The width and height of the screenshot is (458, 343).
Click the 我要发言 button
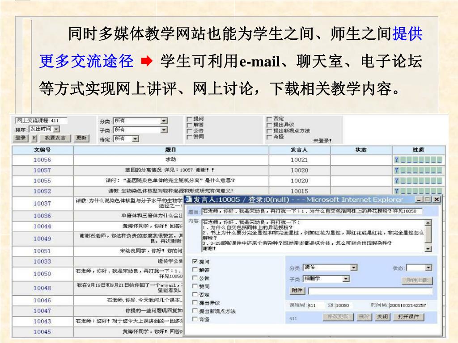[x=55, y=138]
